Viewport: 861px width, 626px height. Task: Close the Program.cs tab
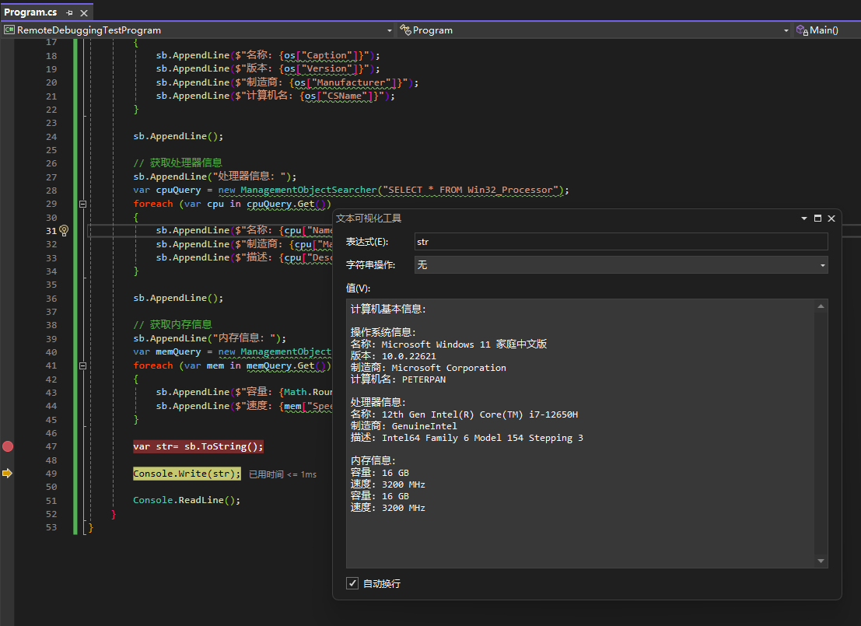click(84, 12)
